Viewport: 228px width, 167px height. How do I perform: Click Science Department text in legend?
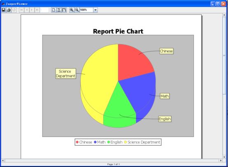click(x=144, y=142)
